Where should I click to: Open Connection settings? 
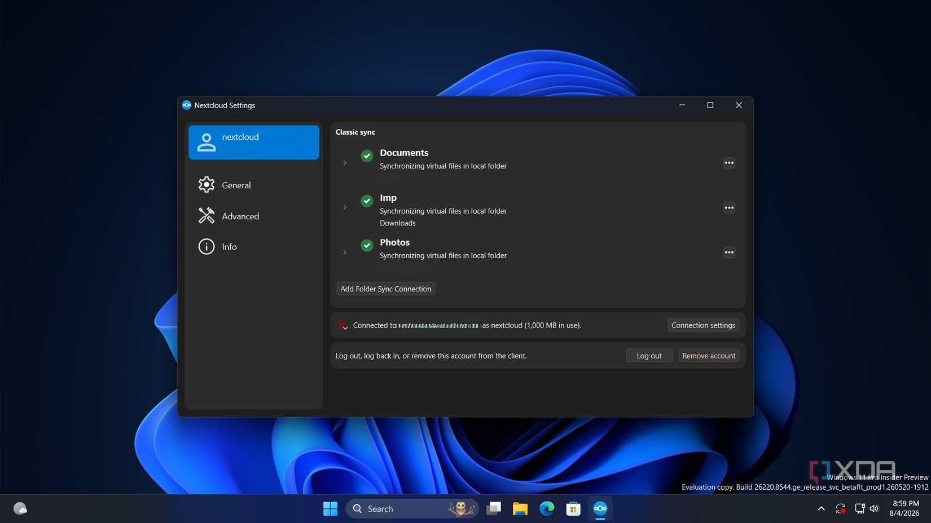tap(703, 325)
